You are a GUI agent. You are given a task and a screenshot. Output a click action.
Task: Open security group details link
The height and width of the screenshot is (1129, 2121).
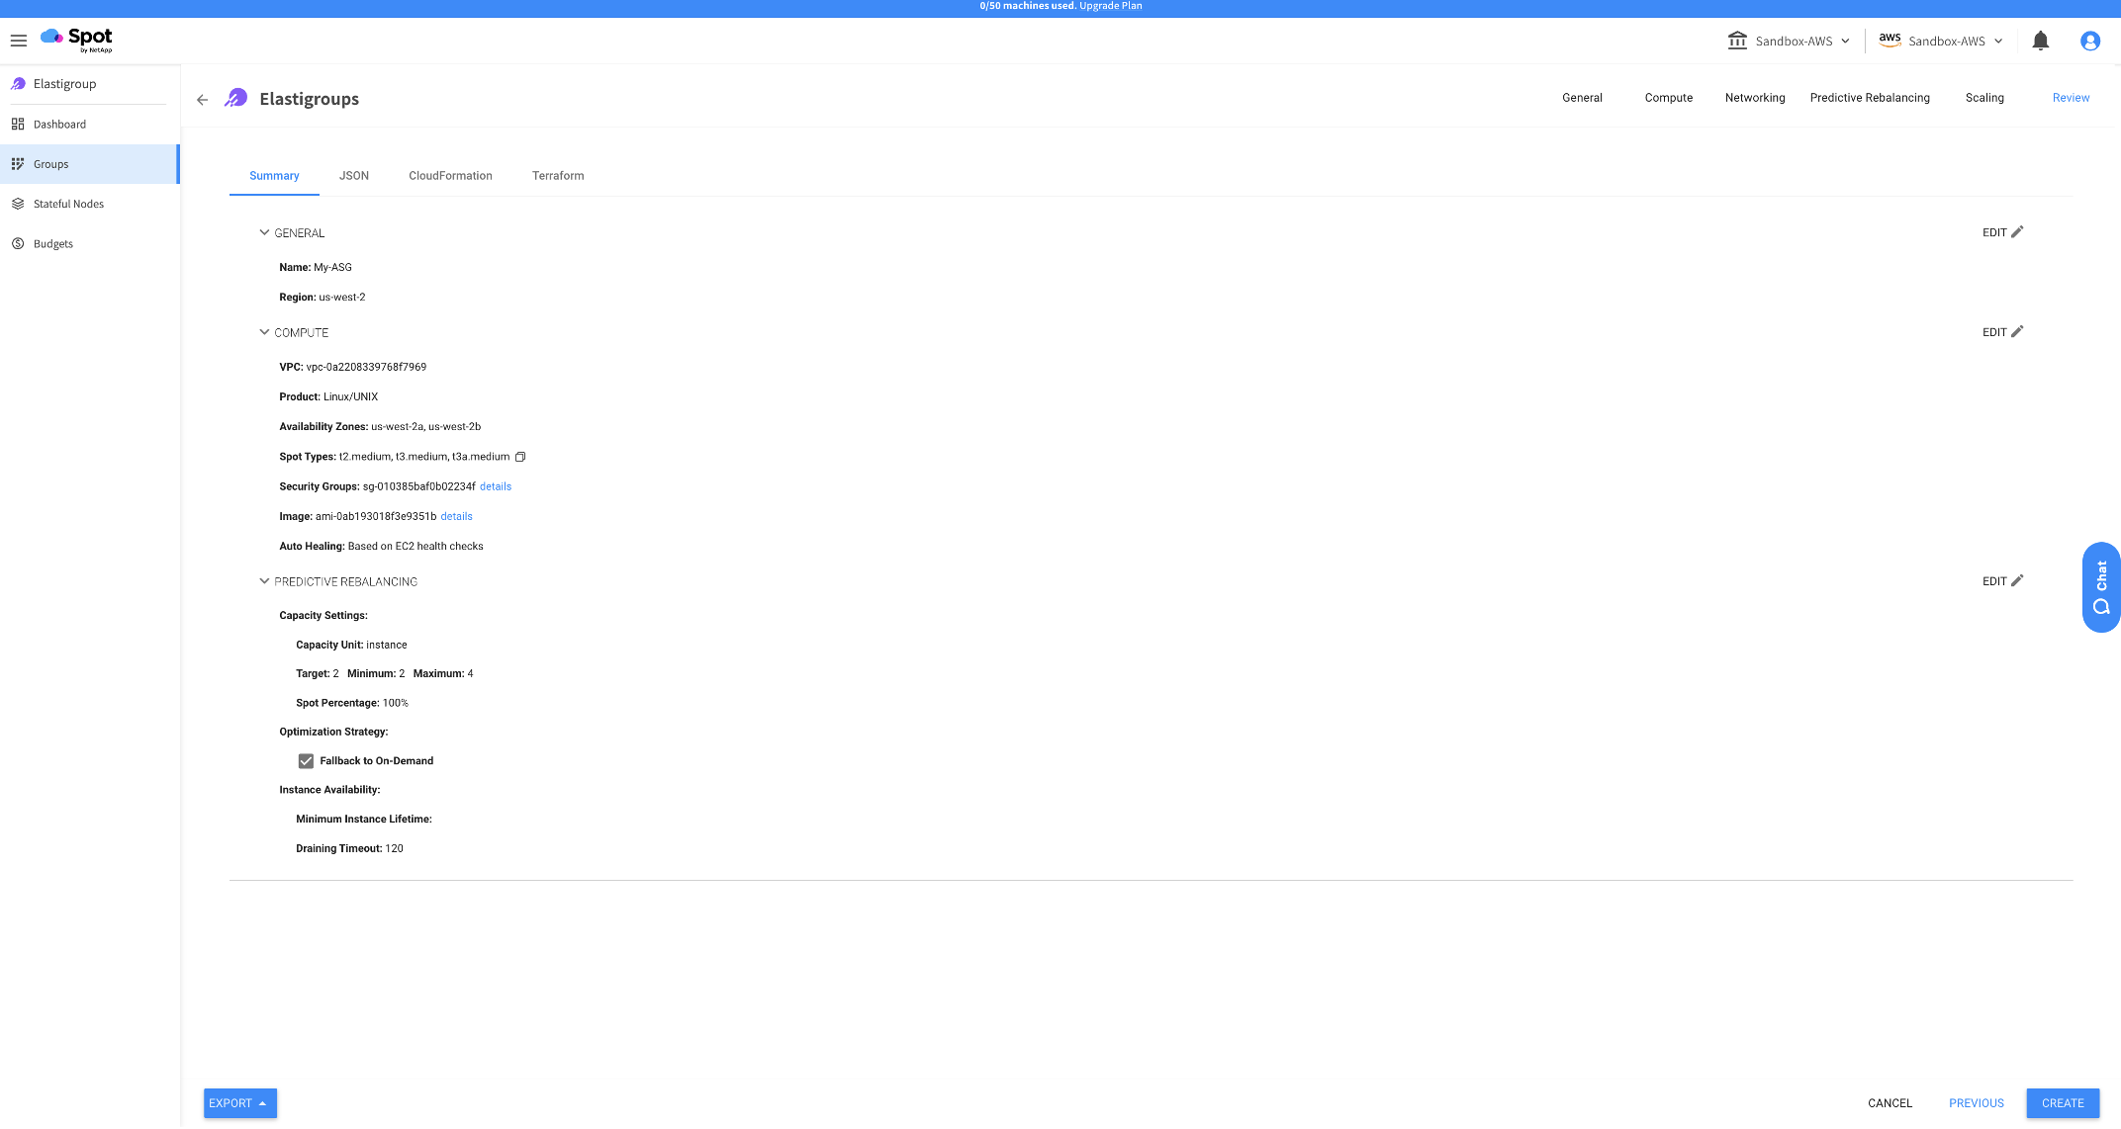pyautogui.click(x=496, y=486)
